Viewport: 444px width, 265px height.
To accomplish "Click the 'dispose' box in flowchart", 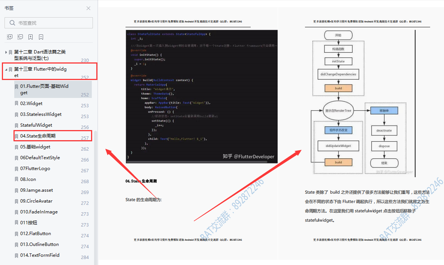I will tap(384, 146).
